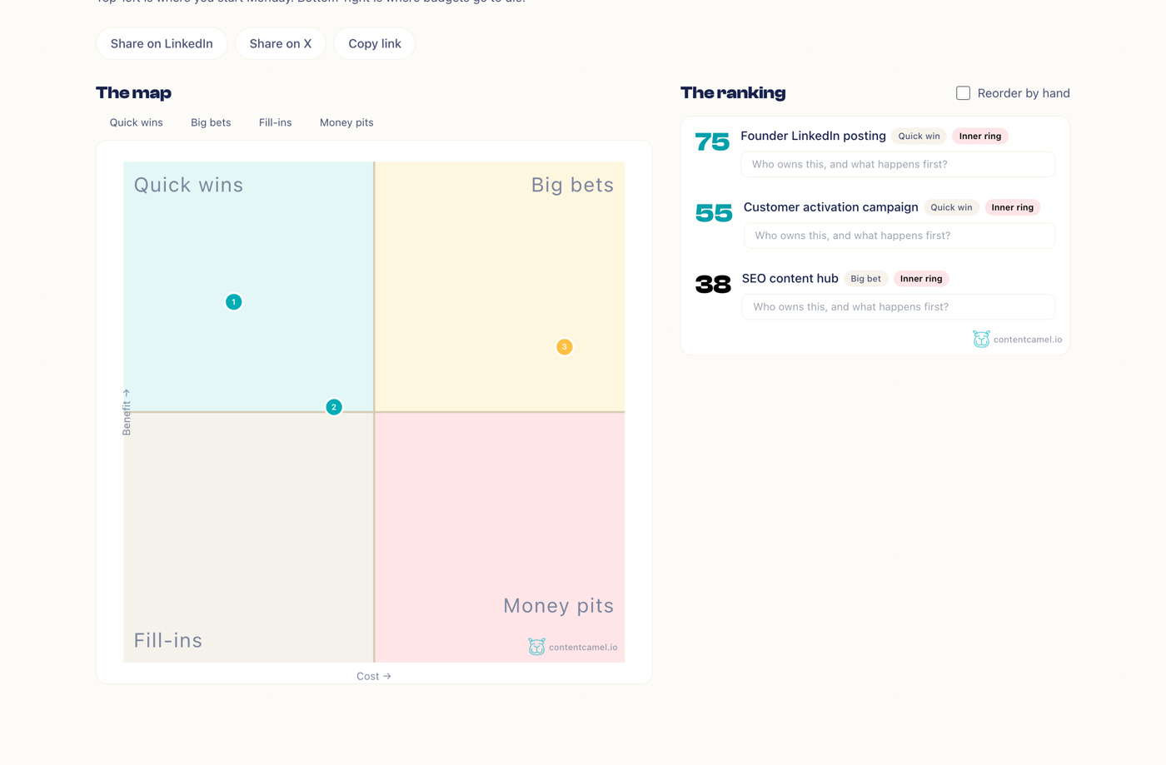Viewport: 1166px width, 765px height.
Task: Click map marker number 2
Action: pyautogui.click(x=334, y=407)
